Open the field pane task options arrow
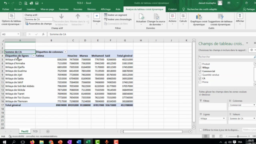The width and height of the screenshot is (256, 144). point(247,43)
